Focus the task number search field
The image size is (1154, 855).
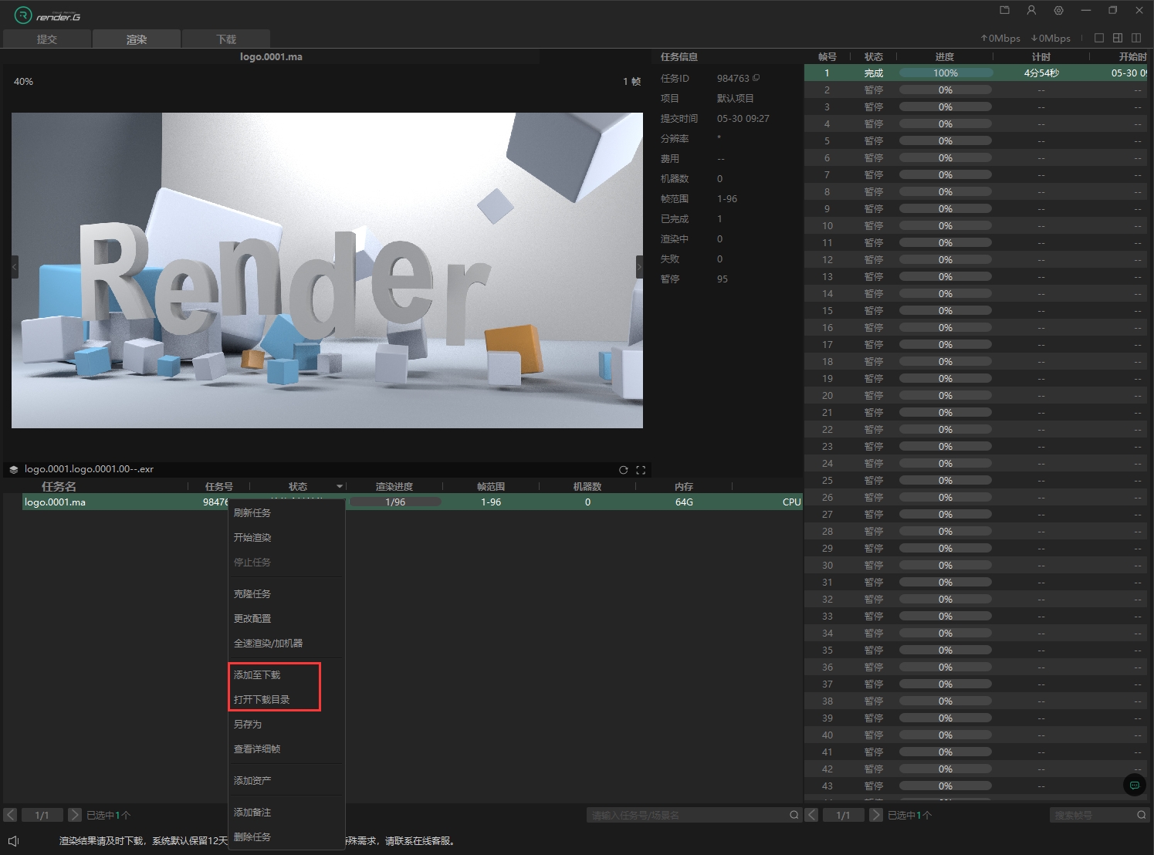[x=687, y=815]
